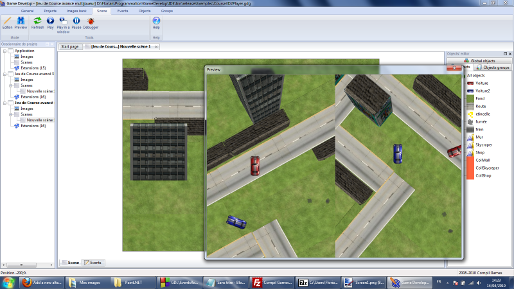Close the Preview window
514x289 pixels.
point(454,68)
